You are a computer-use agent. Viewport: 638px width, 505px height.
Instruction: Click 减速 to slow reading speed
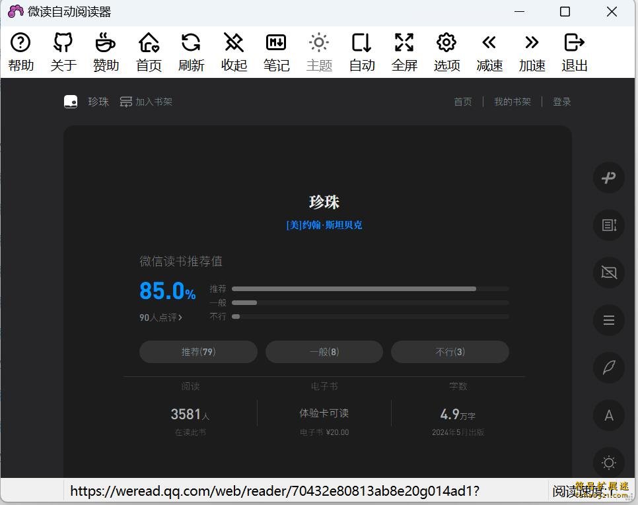coord(489,52)
